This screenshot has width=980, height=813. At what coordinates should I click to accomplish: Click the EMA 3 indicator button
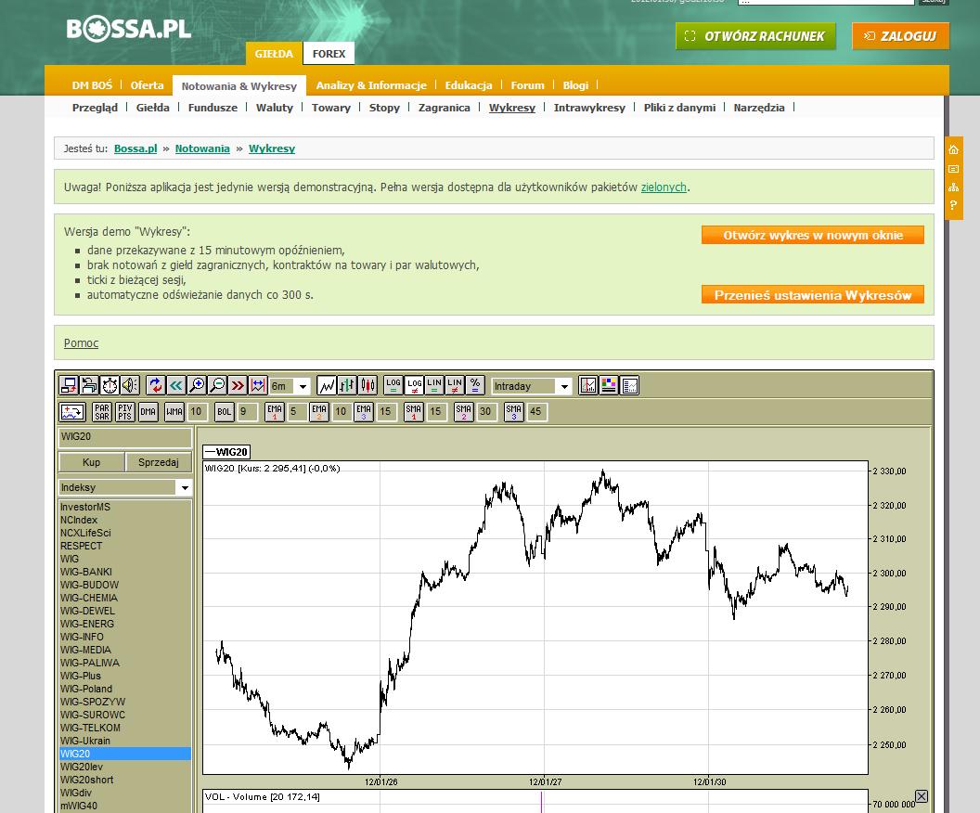pyautogui.click(x=364, y=412)
